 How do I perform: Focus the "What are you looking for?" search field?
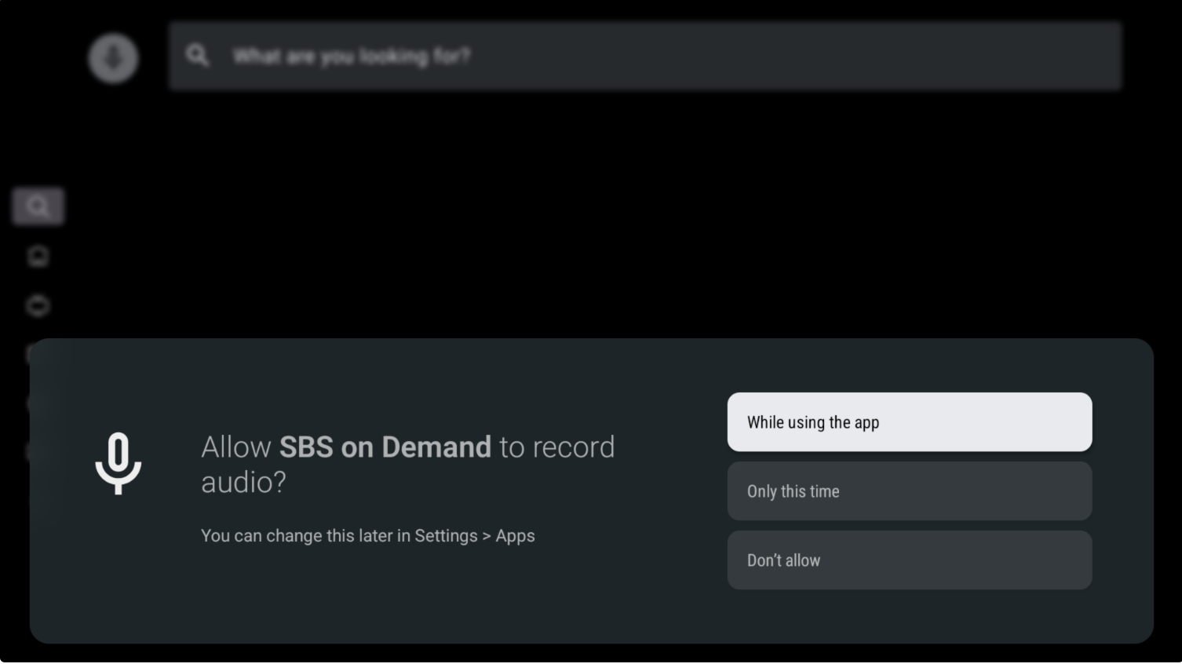(645, 56)
